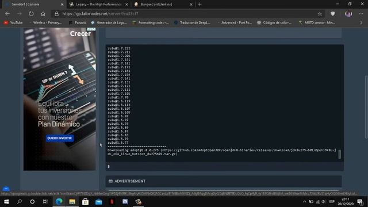Open MOTD creator bookmark
368x207 pixels.
pos(317,22)
